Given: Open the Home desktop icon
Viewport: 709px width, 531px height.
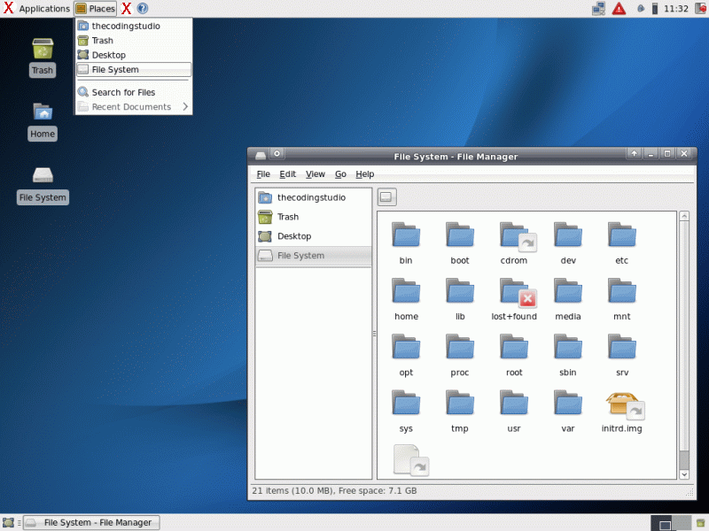Looking at the screenshot, I should click(x=42, y=113).
